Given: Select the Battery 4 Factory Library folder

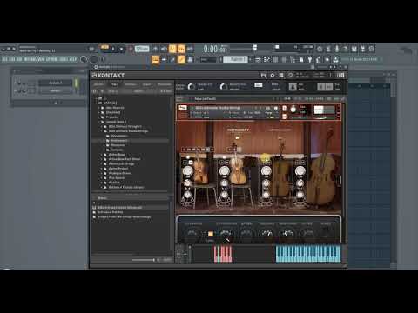Looking at the screenshot, I should click(x=126, y=187).
